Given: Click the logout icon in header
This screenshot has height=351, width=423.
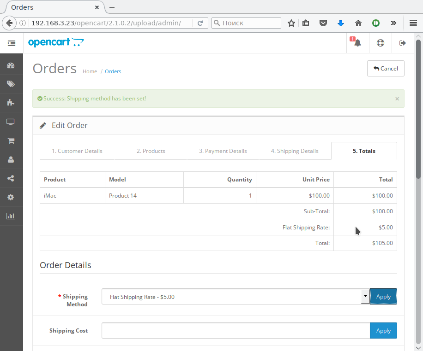Looking at the screenshot, I should pyautogui.click(x=403, y=43).
